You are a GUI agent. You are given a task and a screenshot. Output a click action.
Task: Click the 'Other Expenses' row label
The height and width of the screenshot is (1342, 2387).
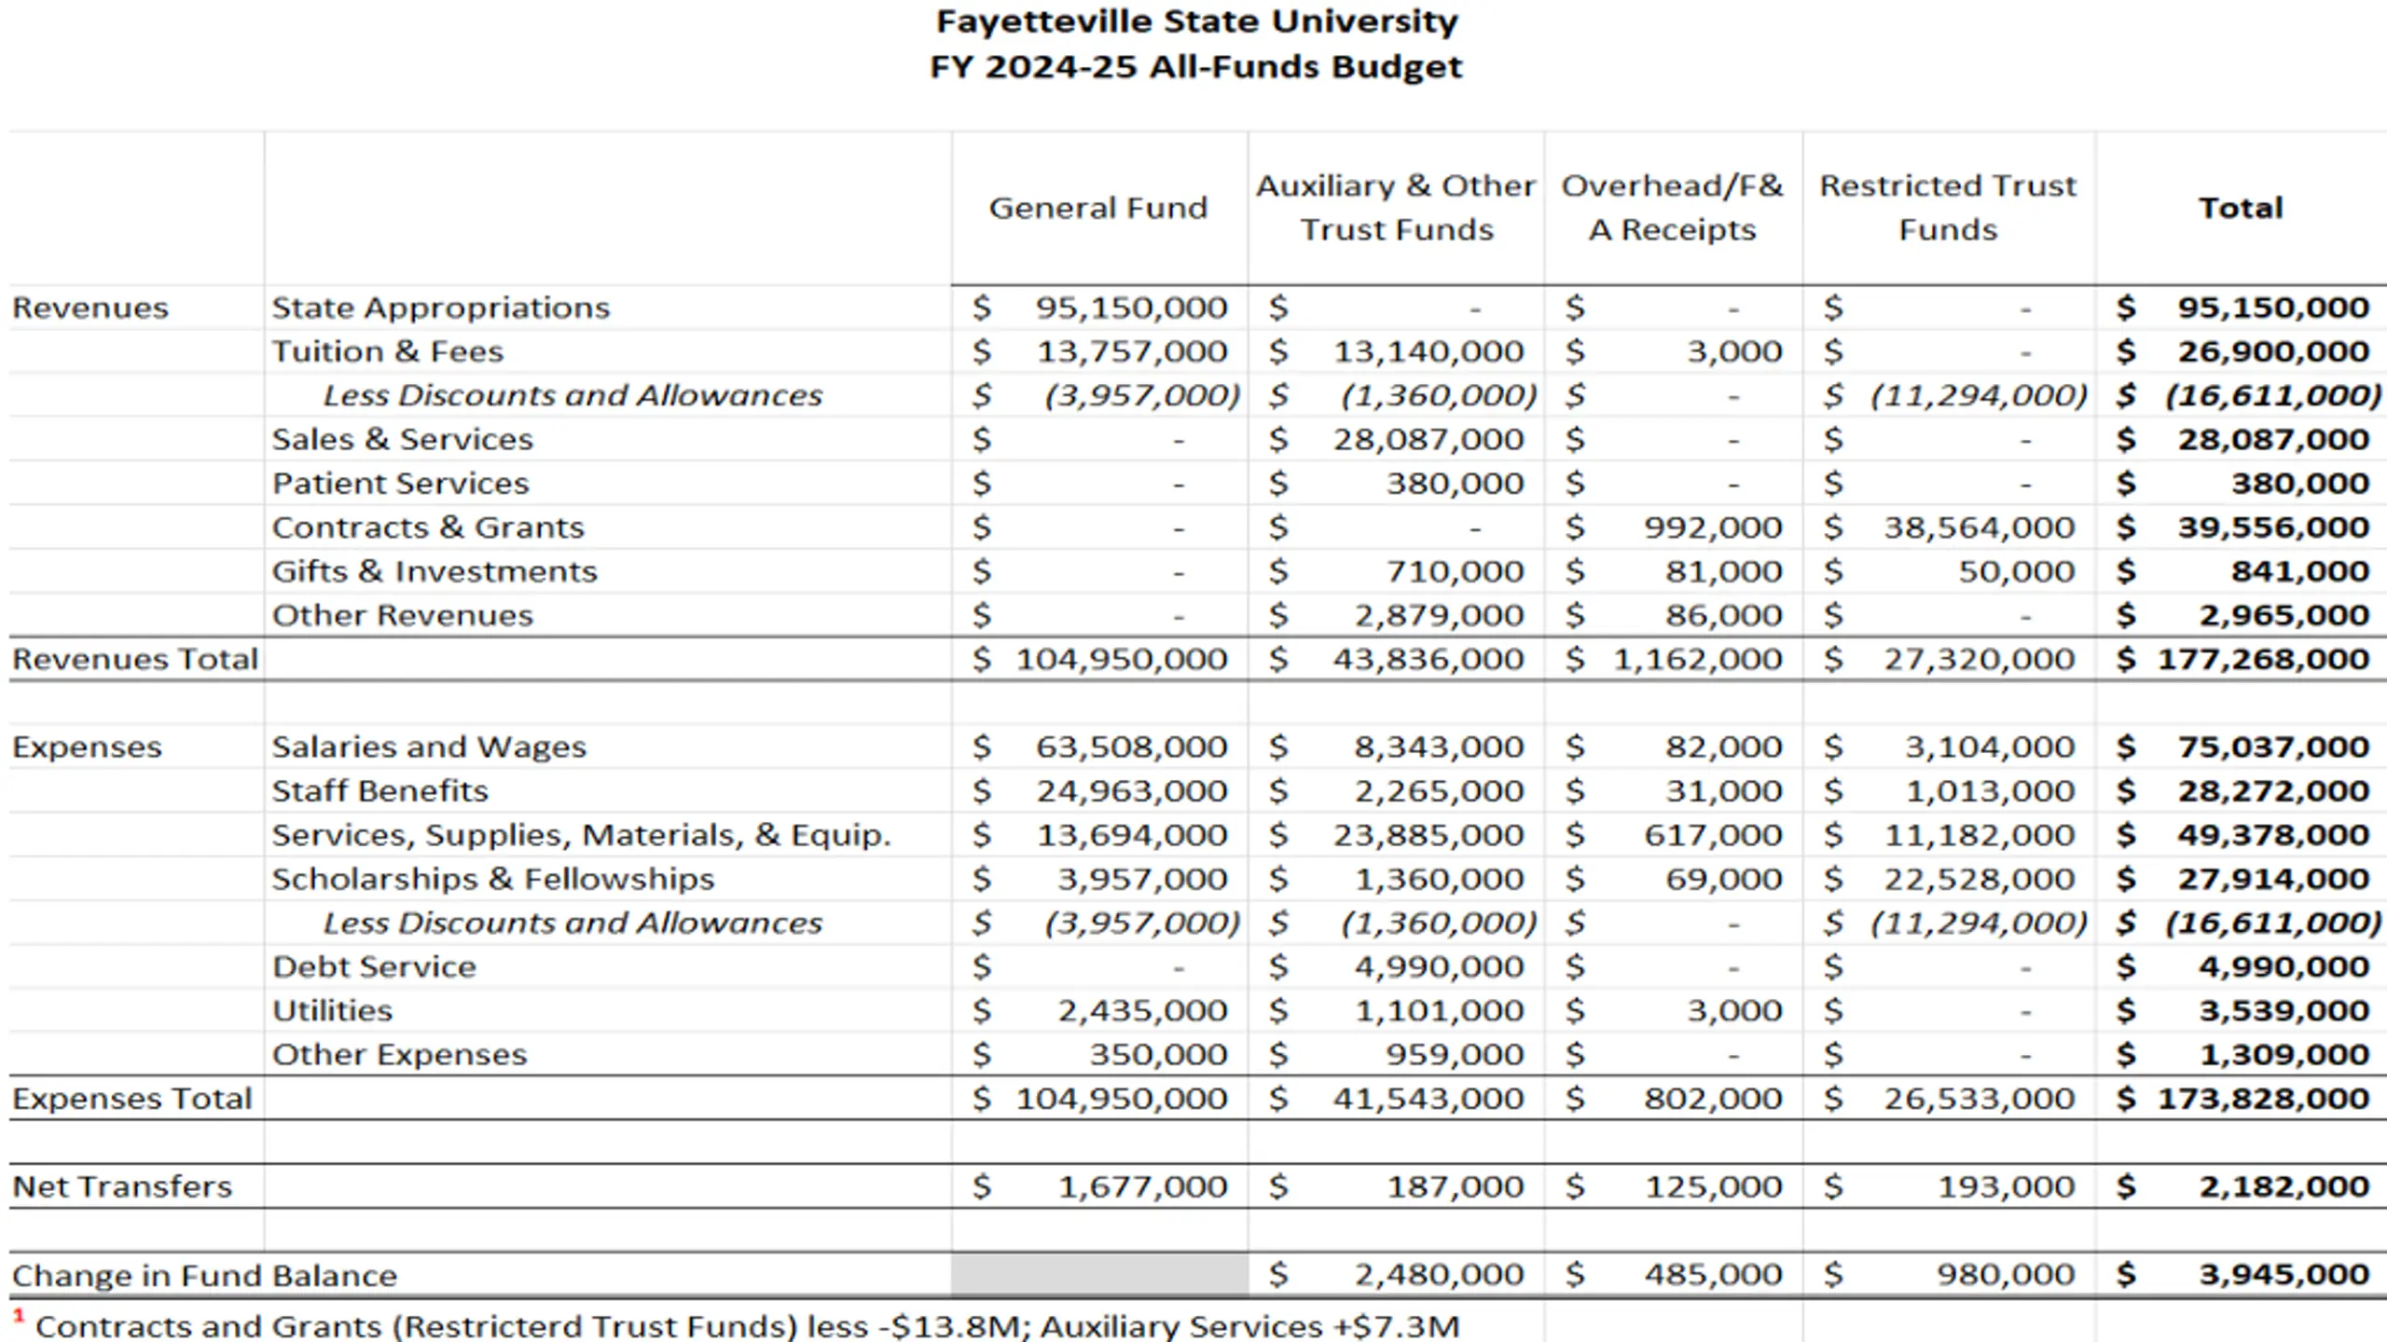[x=400, y=1055]
